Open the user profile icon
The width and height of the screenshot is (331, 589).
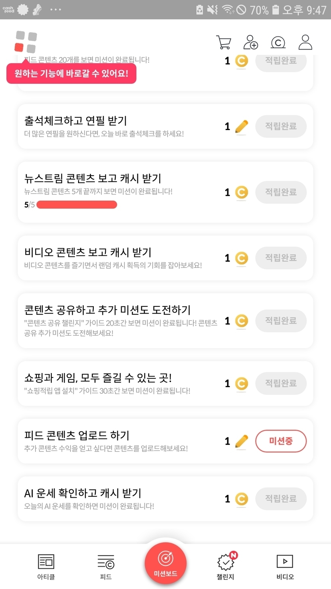pyautogui.click(x=305, y=42)
